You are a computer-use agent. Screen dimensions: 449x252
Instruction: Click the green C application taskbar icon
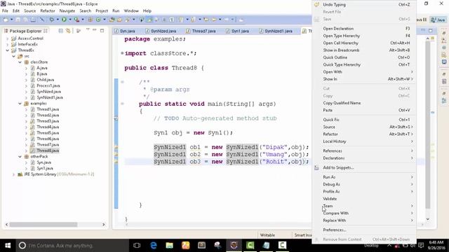click(x=250, y=245)
